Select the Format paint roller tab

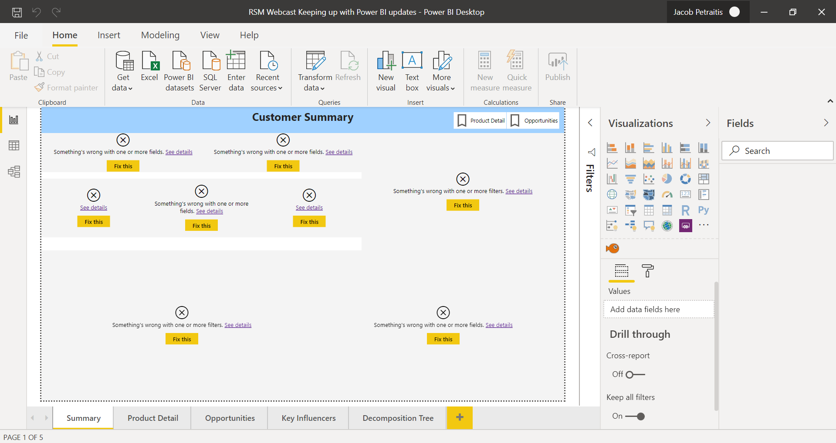click(x=648, y=271)
